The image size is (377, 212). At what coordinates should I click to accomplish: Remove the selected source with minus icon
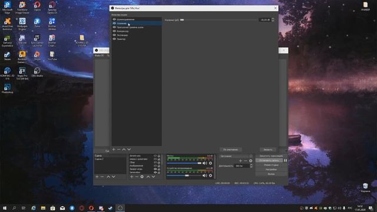(x=137, y=177)
